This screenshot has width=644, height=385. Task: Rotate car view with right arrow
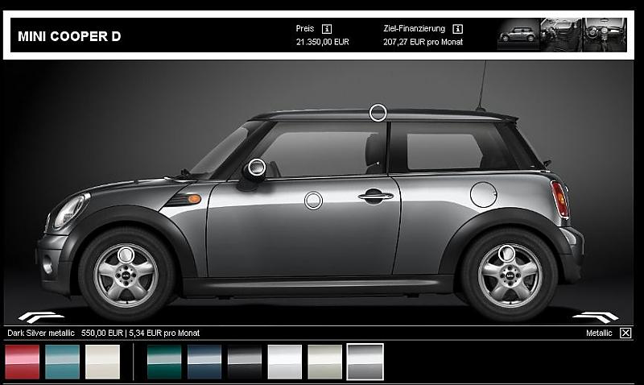click(x=596, y=317)
